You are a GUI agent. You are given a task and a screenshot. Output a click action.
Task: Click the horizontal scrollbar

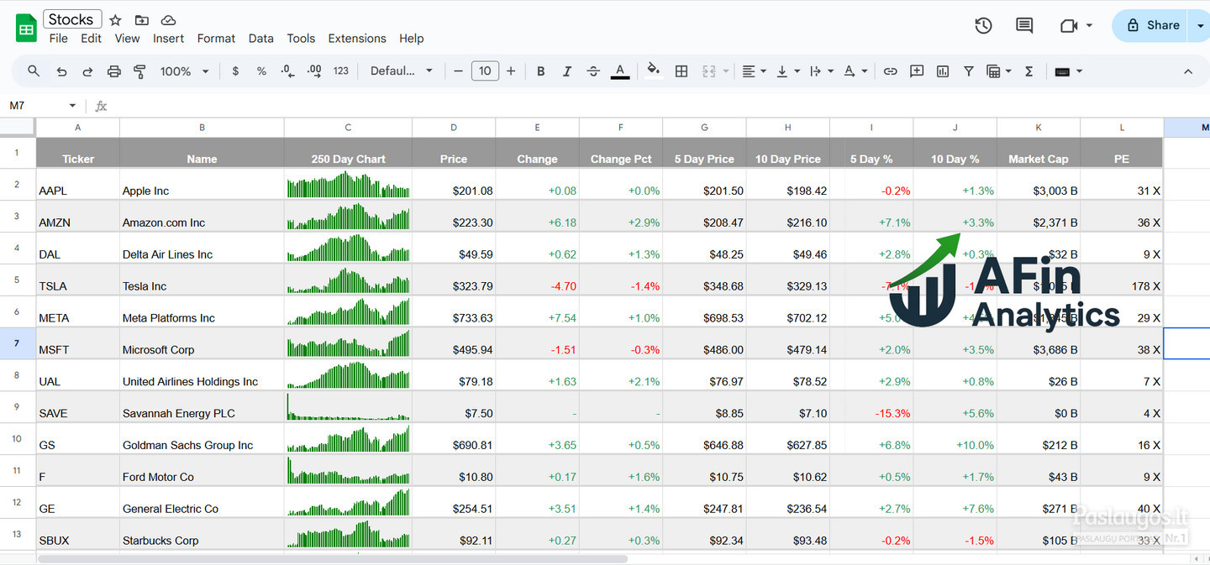point(333,558)
